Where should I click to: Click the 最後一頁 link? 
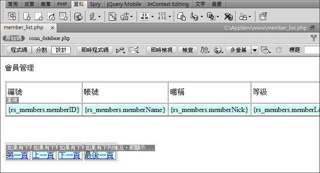[99, 156]
